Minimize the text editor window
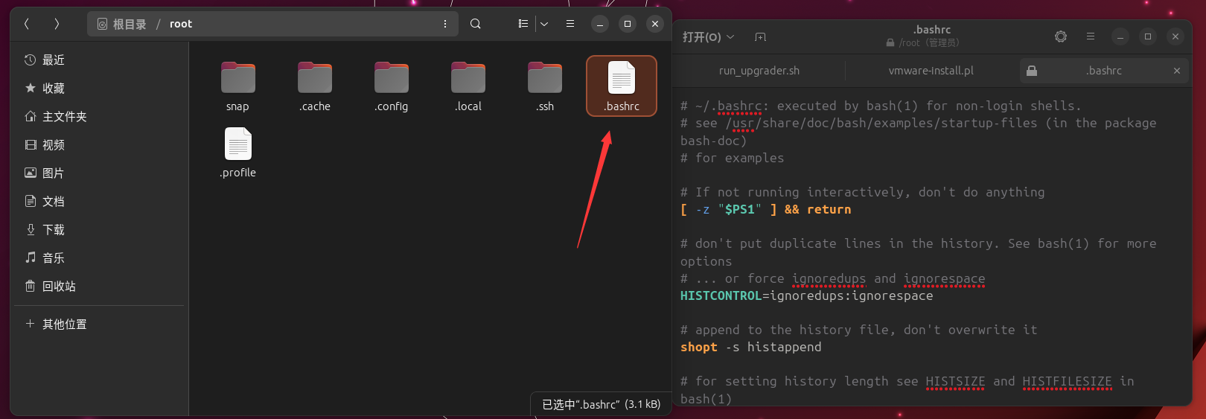 (x=1120, y=36)
